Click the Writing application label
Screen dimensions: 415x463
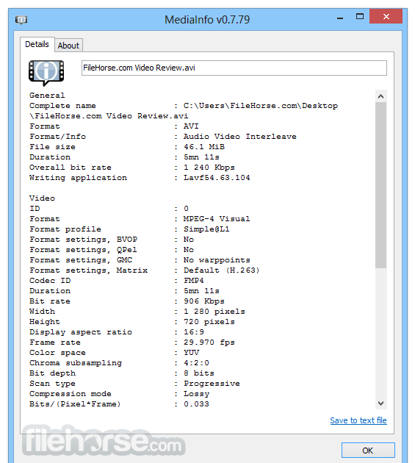coord(78,178)
